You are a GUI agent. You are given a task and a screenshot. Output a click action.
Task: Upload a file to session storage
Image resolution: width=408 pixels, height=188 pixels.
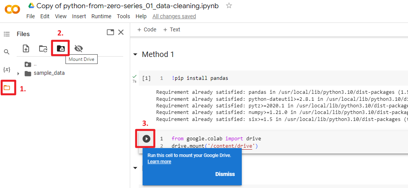click(x=26, y=48)
